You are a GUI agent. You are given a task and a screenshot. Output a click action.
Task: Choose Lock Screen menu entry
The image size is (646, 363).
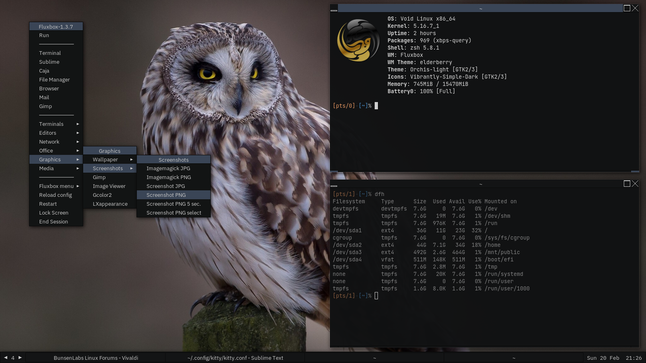click(x=56, y=213)
